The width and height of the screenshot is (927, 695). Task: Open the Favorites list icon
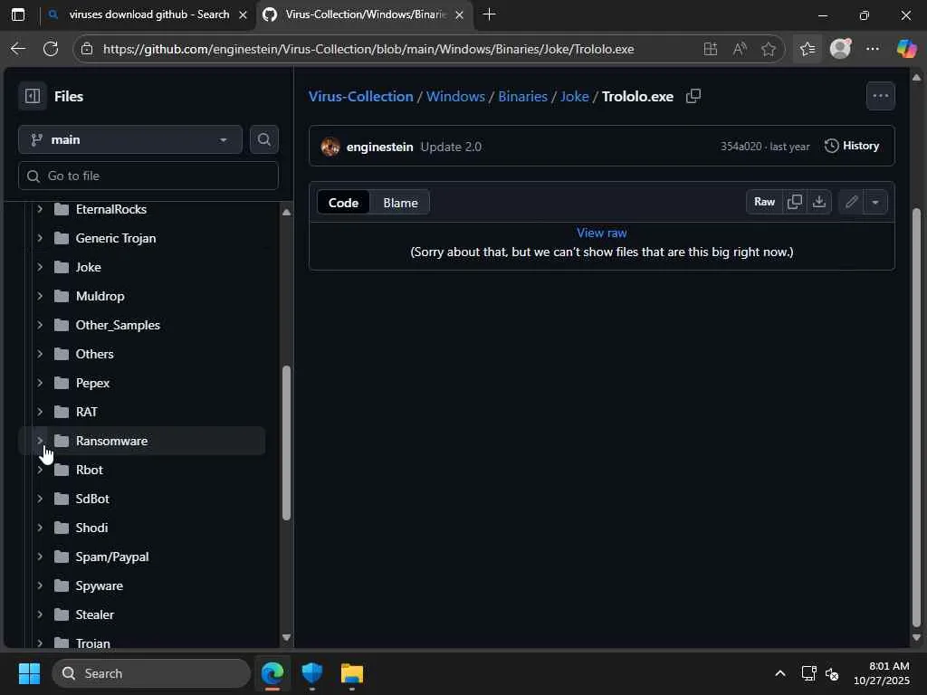(x=807, y=49)
